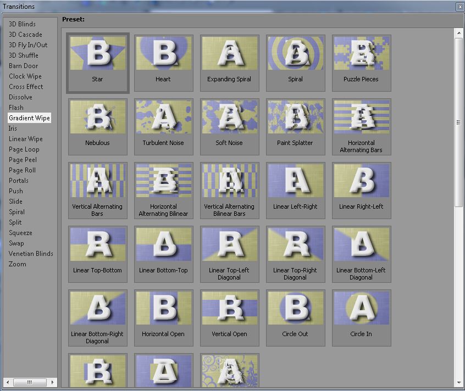Pick Barn Door from the list
This screenshot has height=391, width=465.
(24, 66)
